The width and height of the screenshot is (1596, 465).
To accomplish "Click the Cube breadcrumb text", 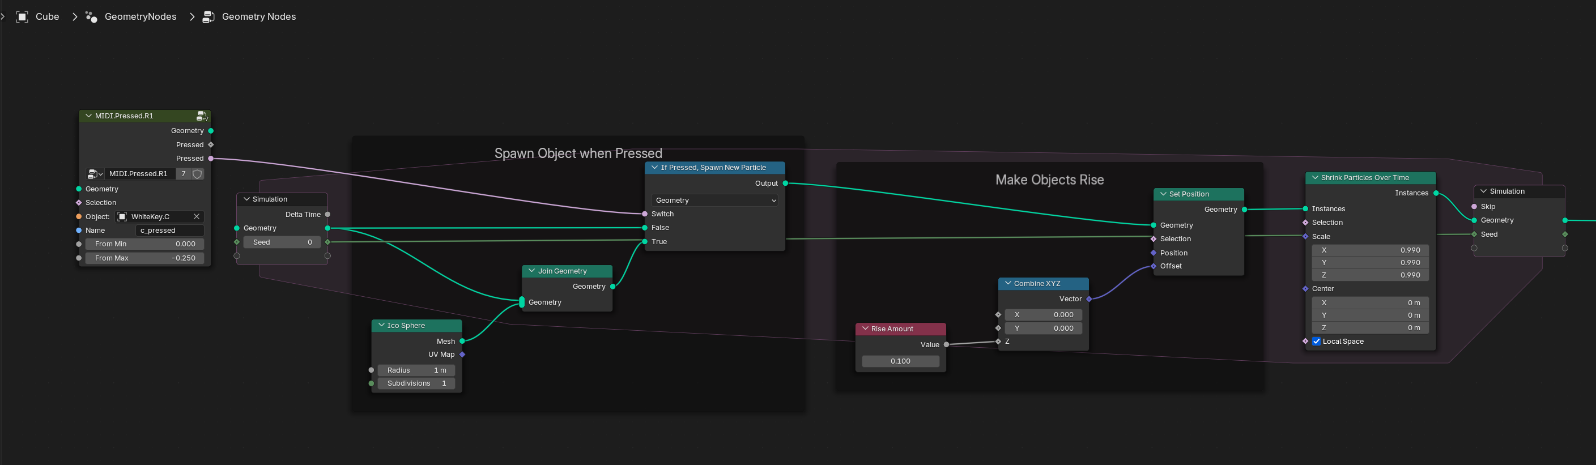I will [x=47, y=17].
